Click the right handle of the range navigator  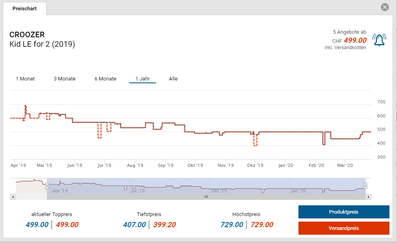coord(366,186)
